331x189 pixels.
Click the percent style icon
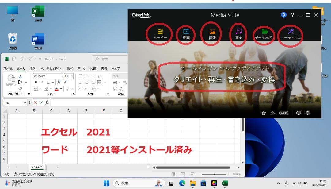125,83
